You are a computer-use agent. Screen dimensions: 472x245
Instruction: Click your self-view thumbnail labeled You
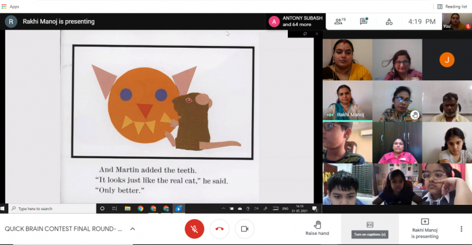(455, 21)
